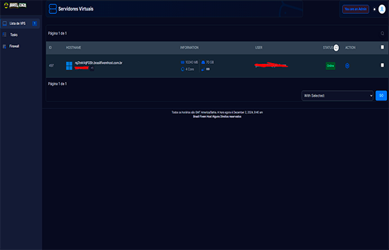Click the Brasil Fivem Host logo
This screenshot has height=250, width=389.
click(x=15, y=6)
